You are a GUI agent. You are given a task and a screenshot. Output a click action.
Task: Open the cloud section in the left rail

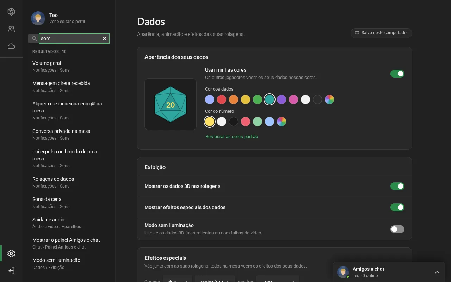tap(11, 46)
